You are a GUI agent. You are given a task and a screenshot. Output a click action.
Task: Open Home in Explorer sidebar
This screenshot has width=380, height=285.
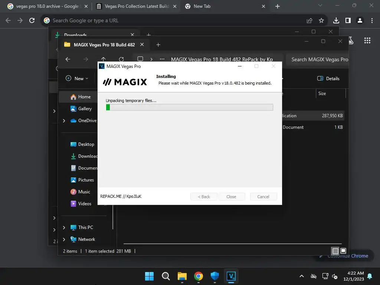[79, 97]
